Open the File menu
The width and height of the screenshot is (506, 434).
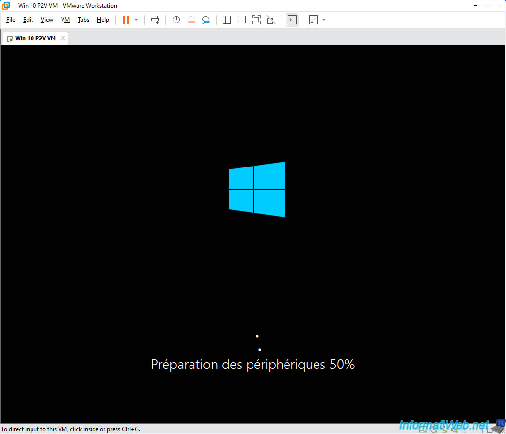point(11,20)
